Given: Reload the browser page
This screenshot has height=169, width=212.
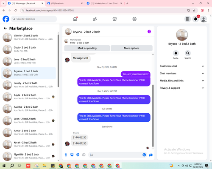Looking at the screenshot, I should (16, 11).
